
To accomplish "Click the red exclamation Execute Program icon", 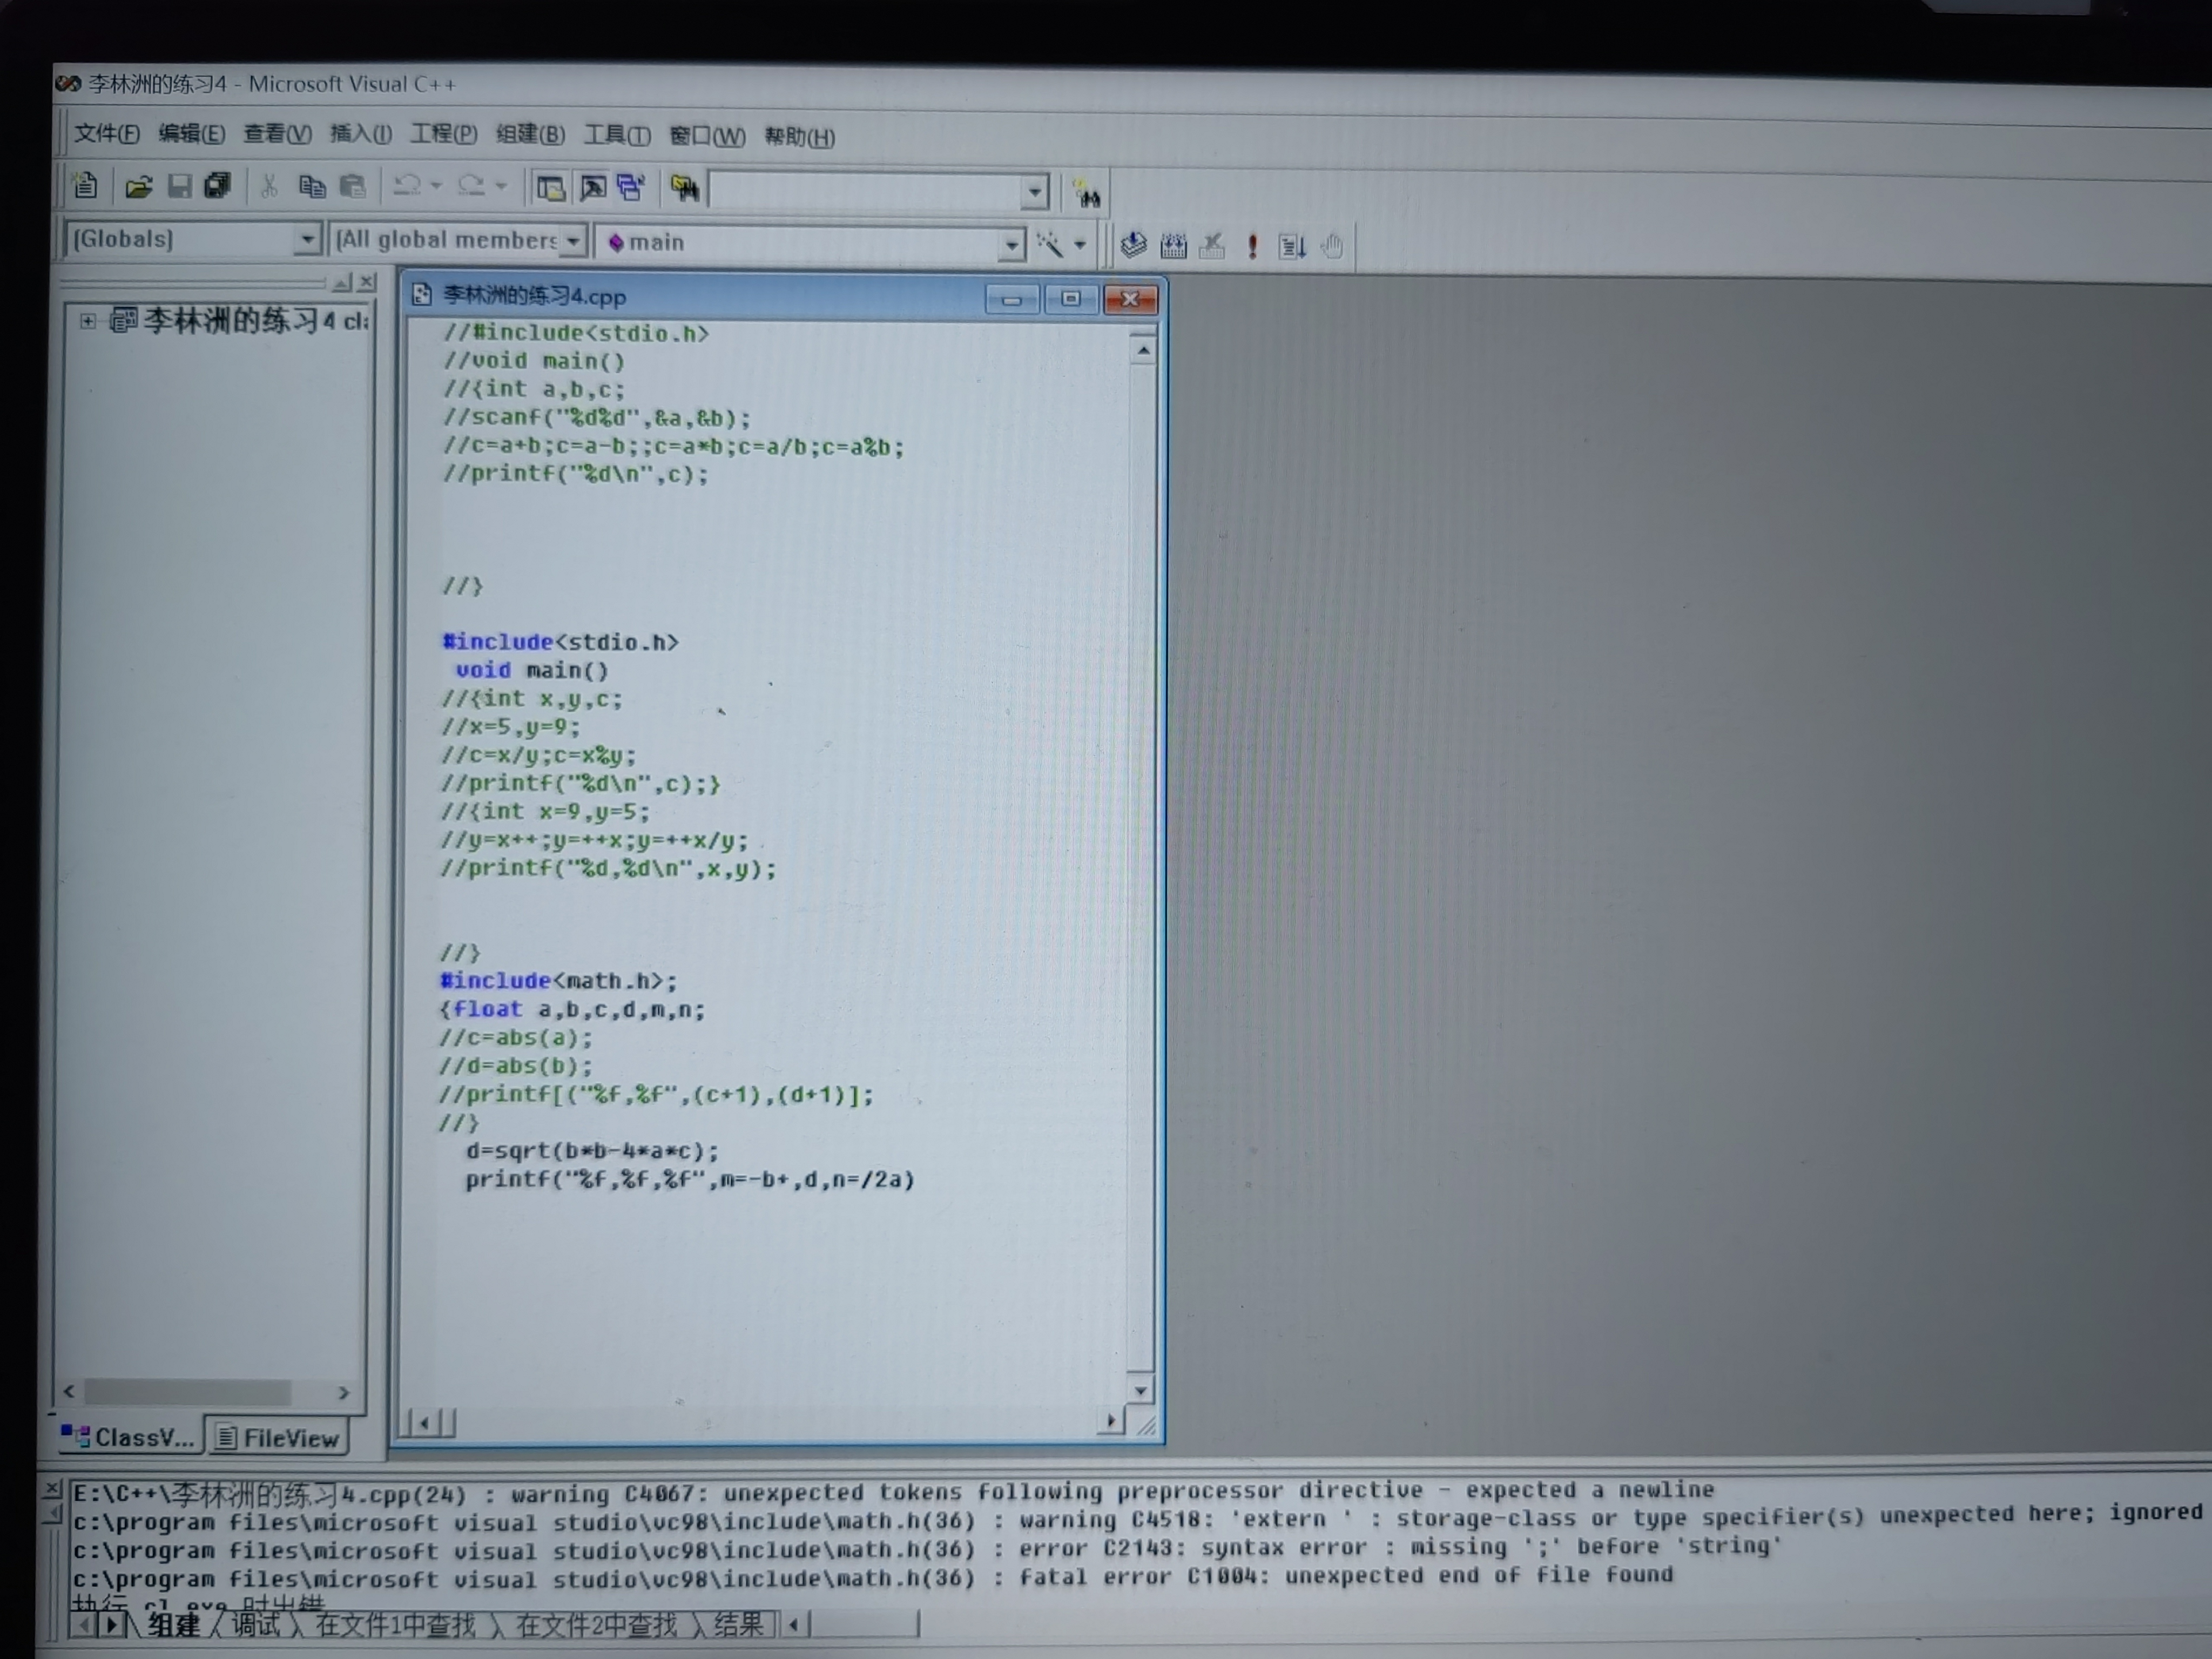I will 1252,246.
